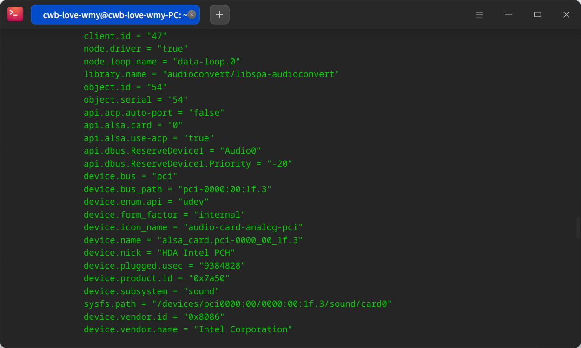Image resolution: width=581 pixels, height=348 pixels.
Task: Click the terminal app icon in the title bar
Action: 15,14
